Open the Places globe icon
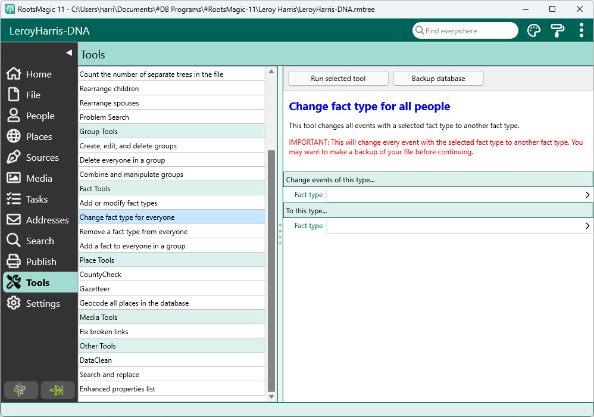 [14, 136]
